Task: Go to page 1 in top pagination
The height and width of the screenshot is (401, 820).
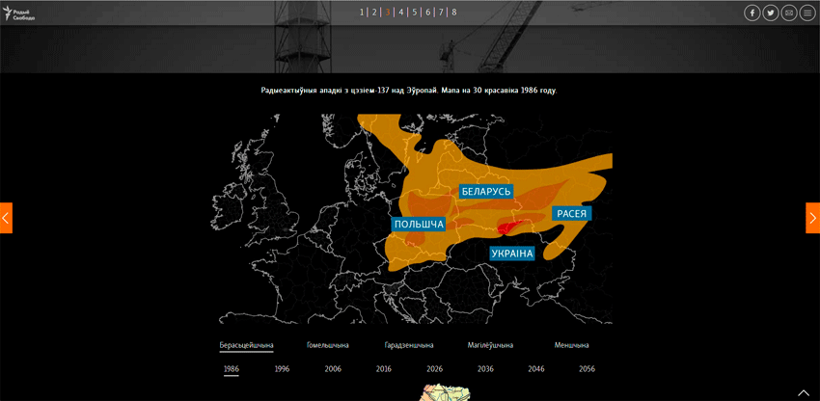Action: click(x=362, y=13)
